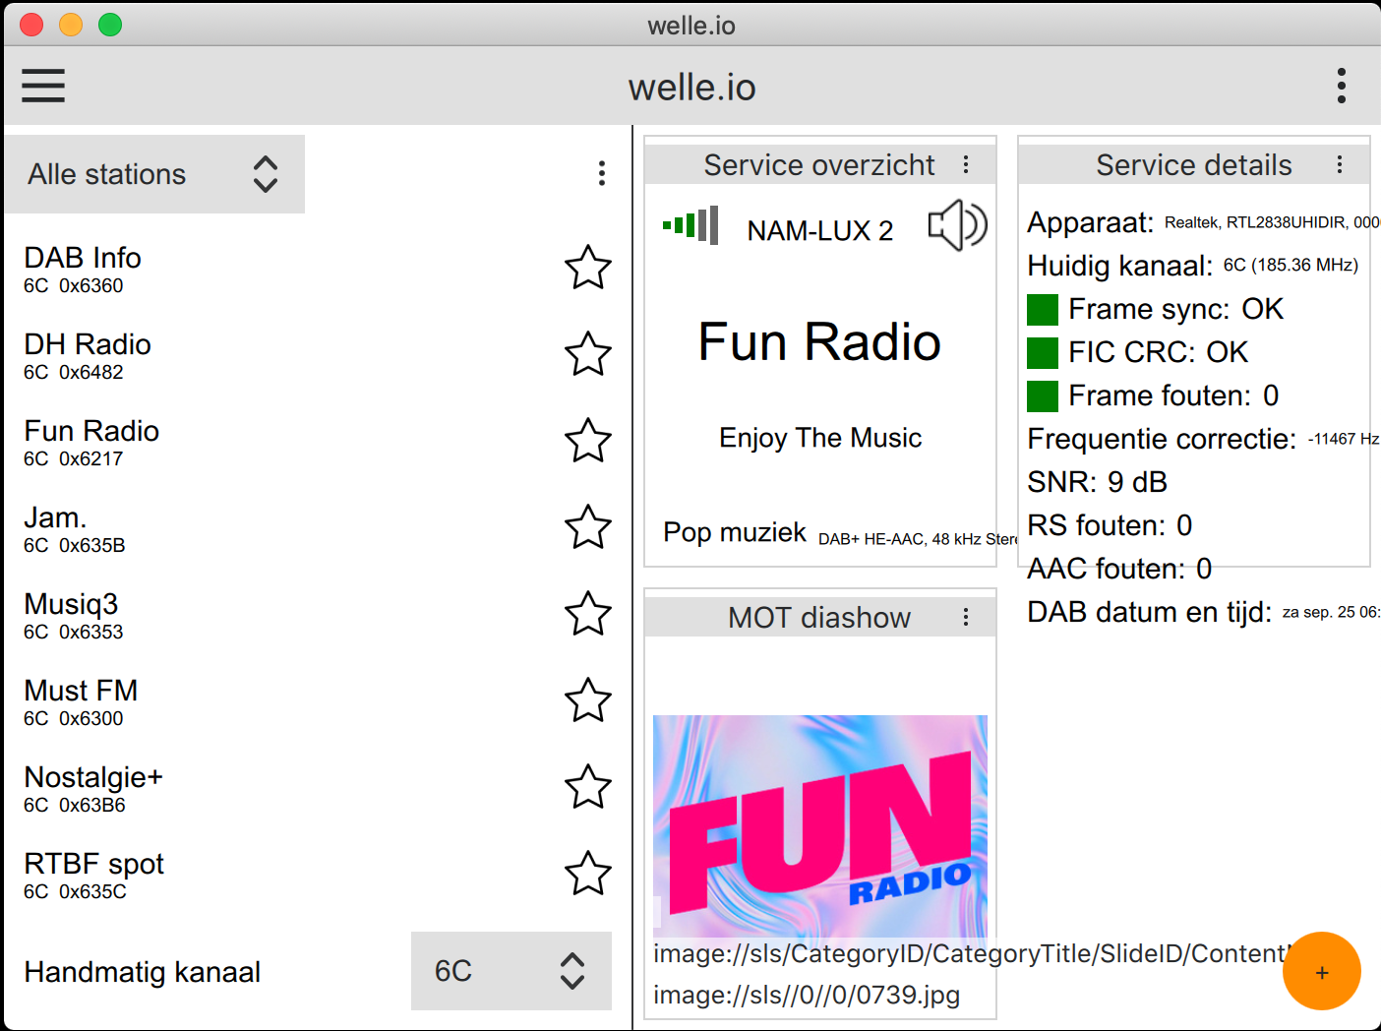
Task: Click the Apparaat device label
Action: pyautogui.click(x=1091, y=222)
